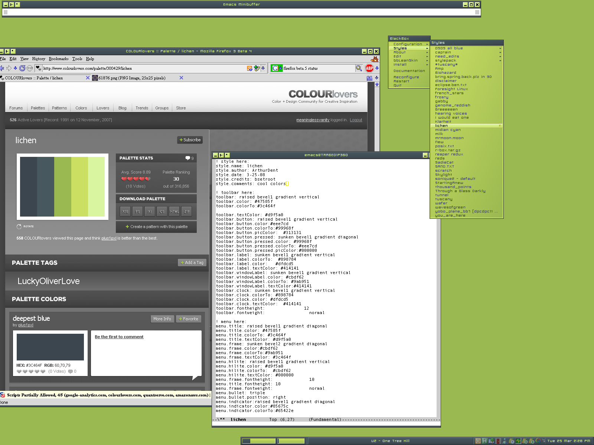Image resolution: width=594 pixels, height=445 pixels.
Task: Click the first vote heart for deepest blue
Action: pos(19,372)
